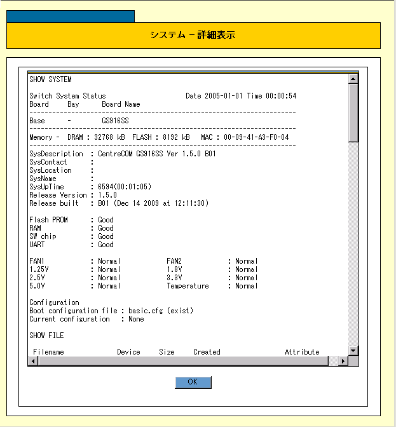This screenshot has height=427, width=396.
Task: Click the horizontal scrollbar right arrow
Action: (x=343, y=361)
